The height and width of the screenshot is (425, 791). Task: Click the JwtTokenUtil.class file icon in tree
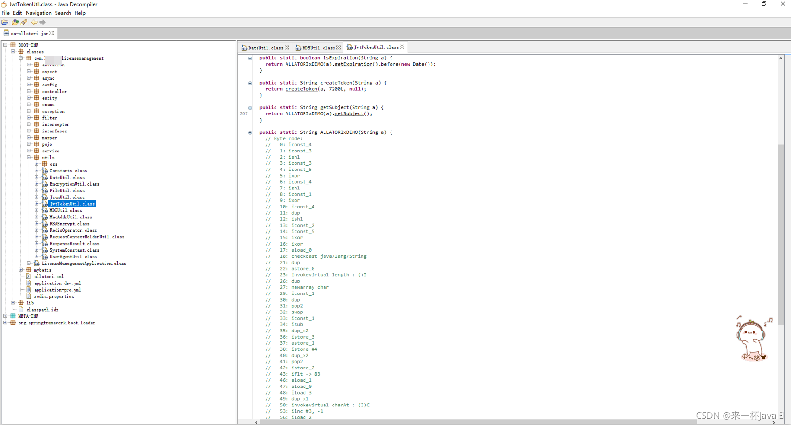(x=45, y=204)
